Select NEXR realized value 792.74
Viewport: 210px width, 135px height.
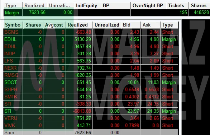coord(84,68)
